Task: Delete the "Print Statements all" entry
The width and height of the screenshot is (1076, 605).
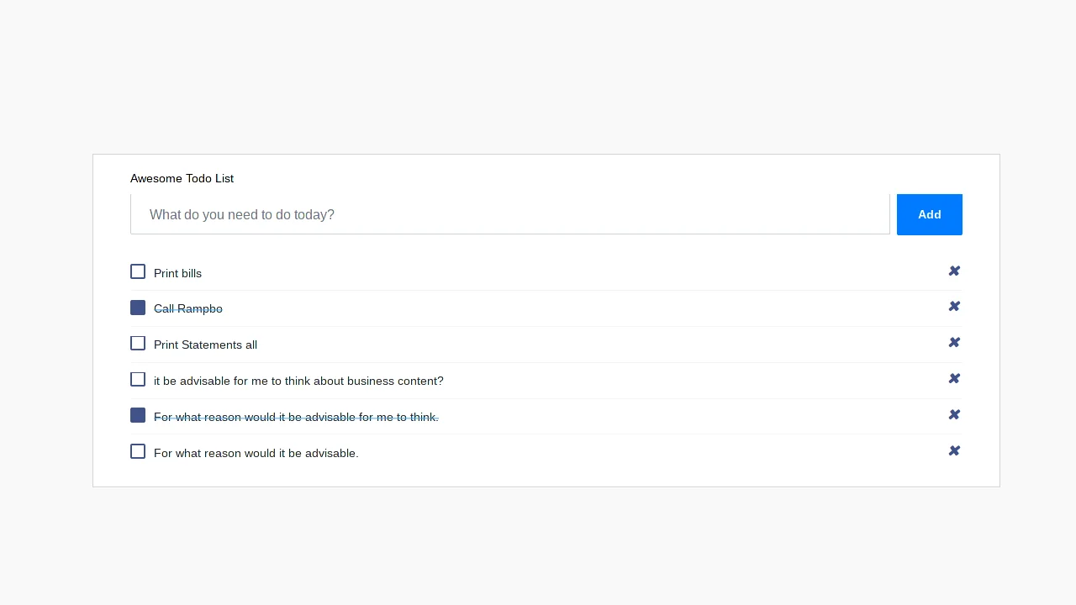Action: tap(954, 342)
